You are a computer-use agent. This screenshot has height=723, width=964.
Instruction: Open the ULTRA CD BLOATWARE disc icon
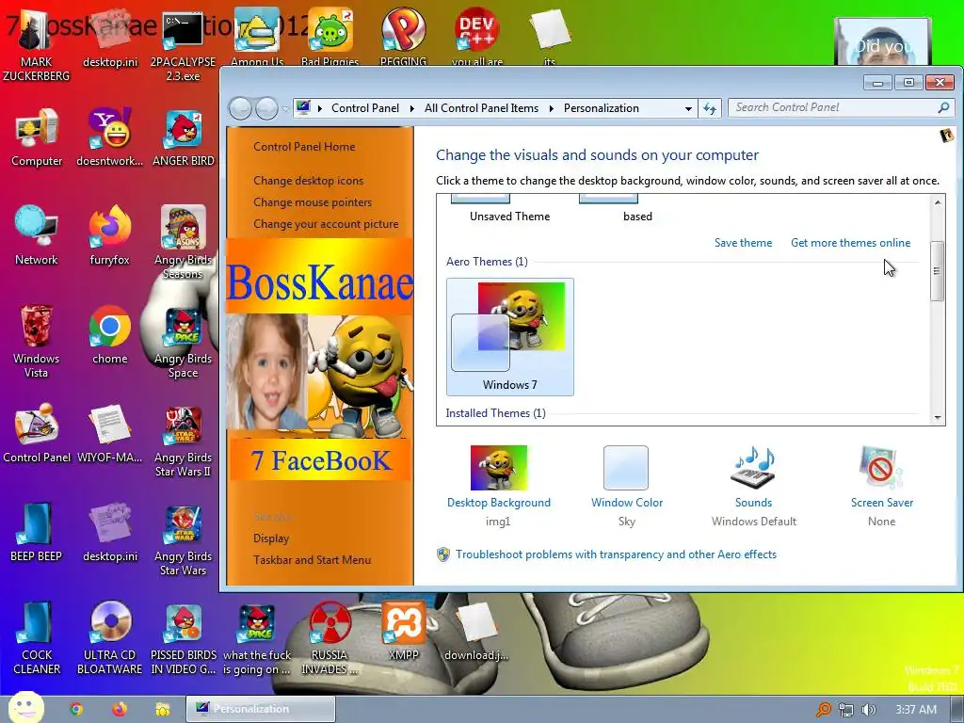(x=110, y=637)
